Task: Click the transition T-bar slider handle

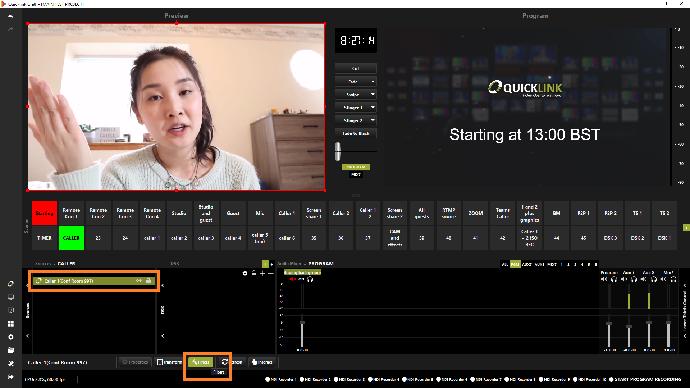Action: pos(338,151)
